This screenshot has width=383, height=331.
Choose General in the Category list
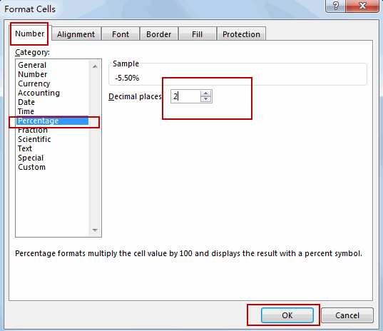tap(52, 65)
